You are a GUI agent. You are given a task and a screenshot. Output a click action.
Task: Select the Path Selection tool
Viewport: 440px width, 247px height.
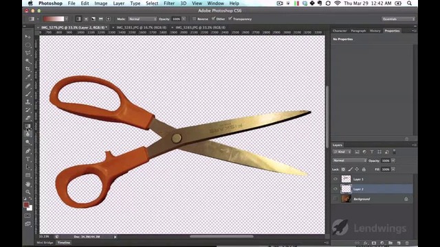(x=27, y=167)
